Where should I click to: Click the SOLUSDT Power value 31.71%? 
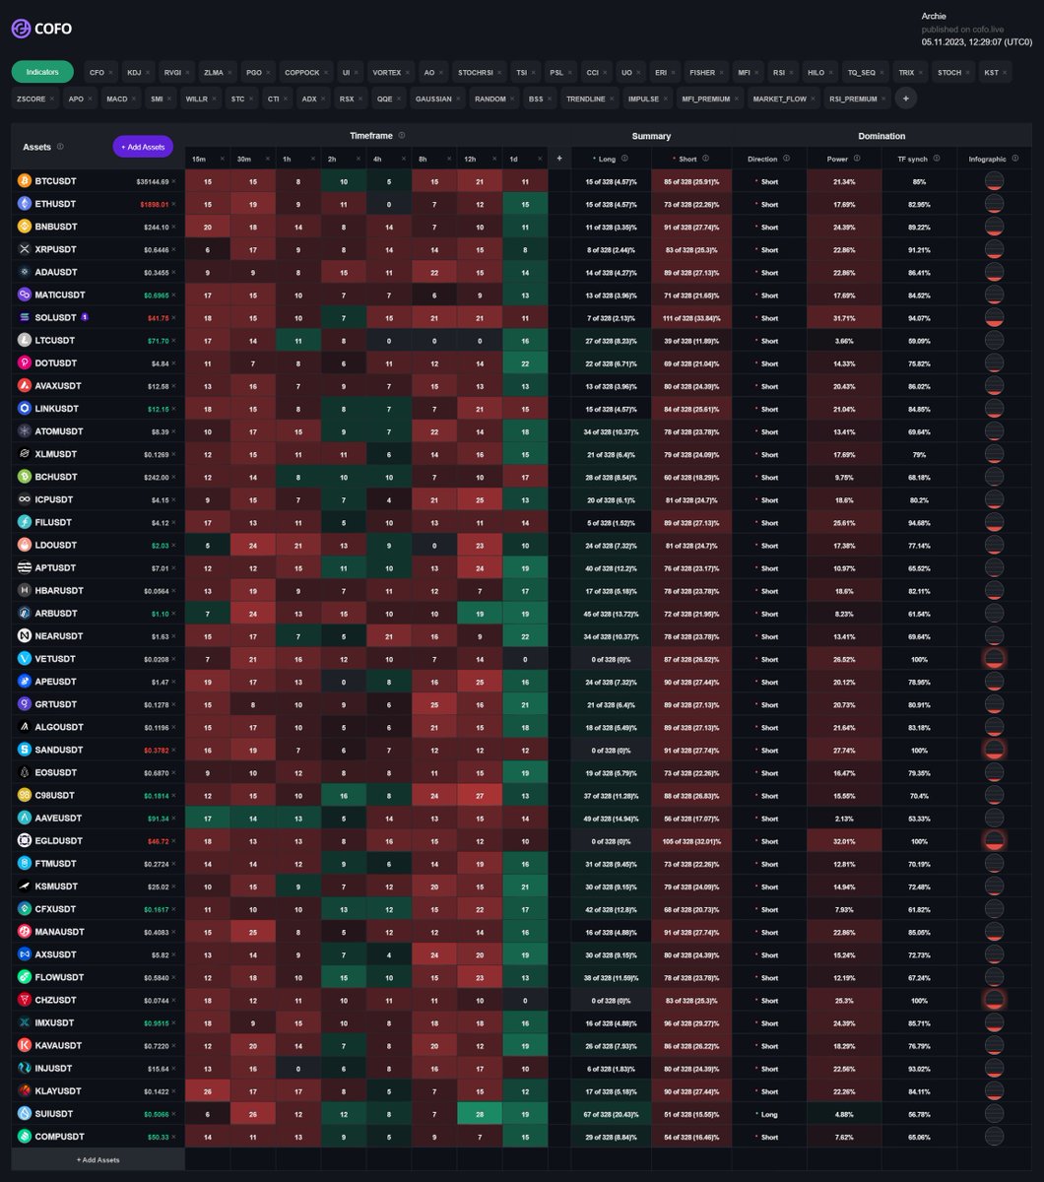(x=844, y=317)
